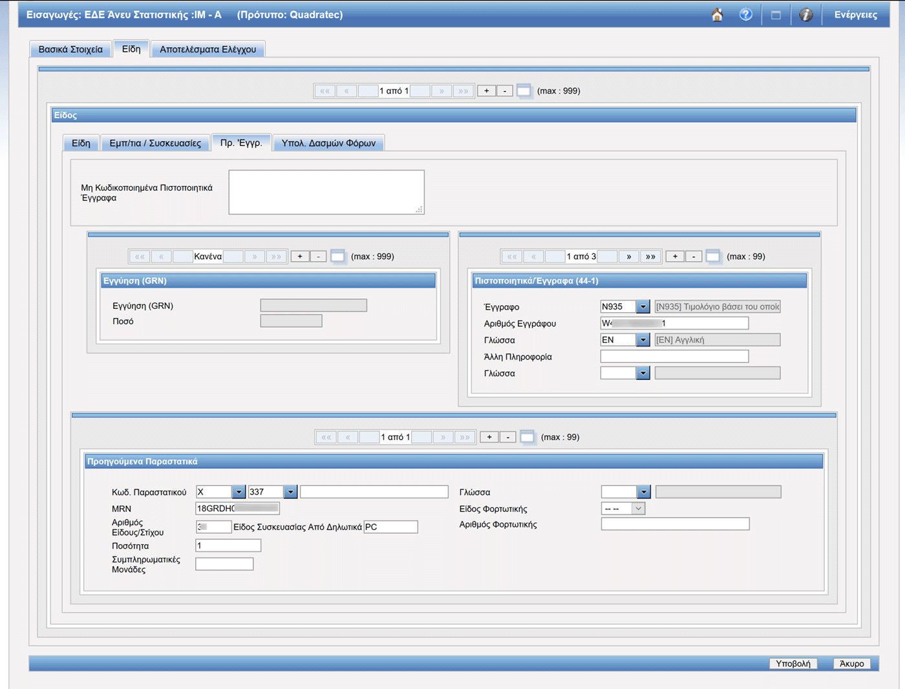Remove an item with top pager minus button

tap(505, 91)
